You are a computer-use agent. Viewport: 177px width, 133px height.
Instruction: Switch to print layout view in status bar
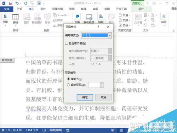(x=121, y=130)
